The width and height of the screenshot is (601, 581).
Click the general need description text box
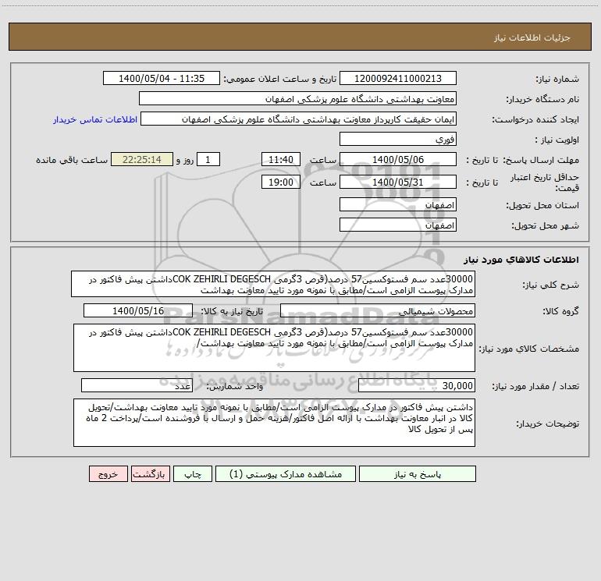tap(273, 284)
